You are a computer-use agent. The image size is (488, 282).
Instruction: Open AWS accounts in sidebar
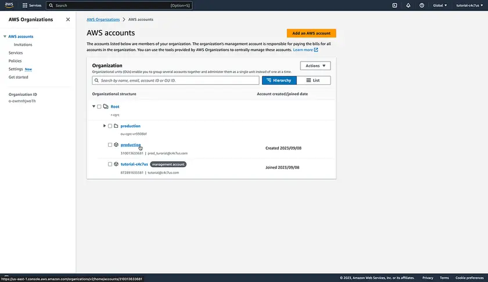[x=21, y=37]
